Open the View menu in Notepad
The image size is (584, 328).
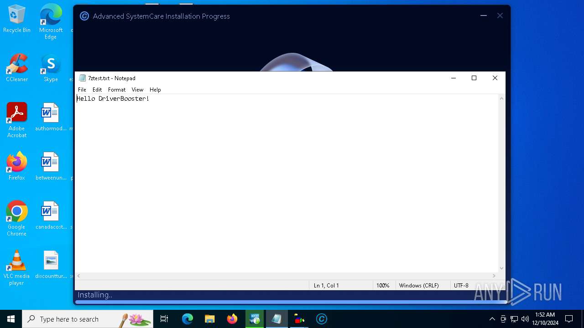pos(137,90)
